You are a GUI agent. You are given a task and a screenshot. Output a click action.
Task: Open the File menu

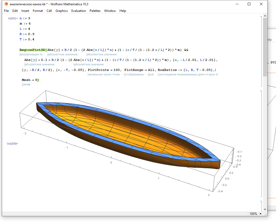click(x=6, y=11)
